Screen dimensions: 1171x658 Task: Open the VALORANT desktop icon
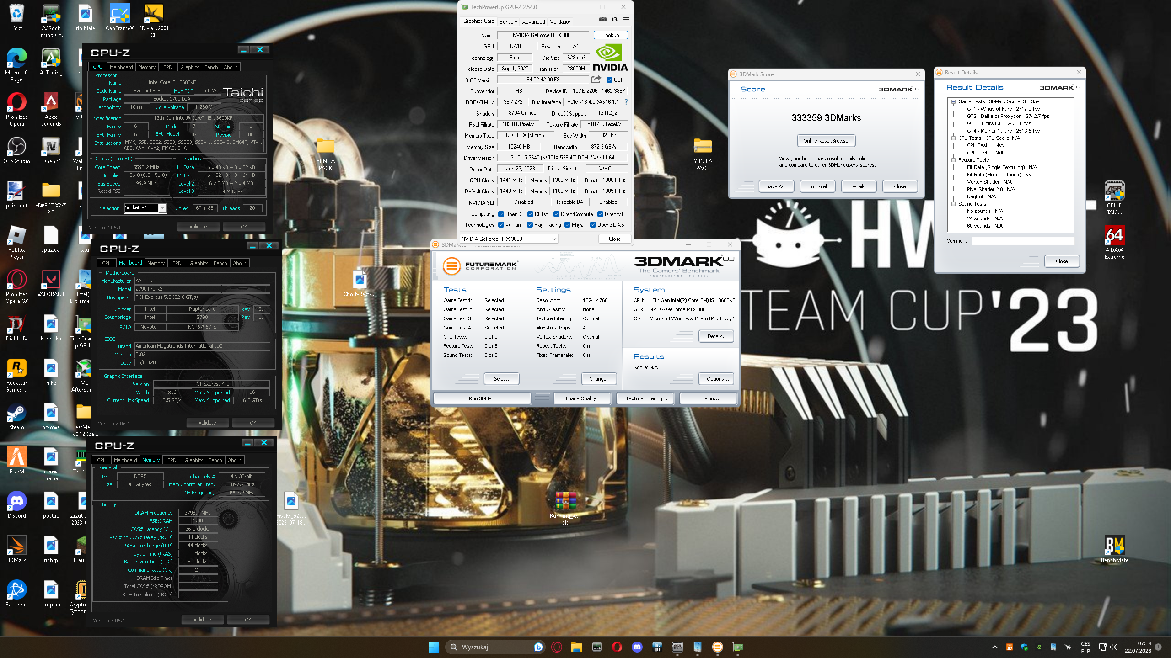click(x=51, y=284)
